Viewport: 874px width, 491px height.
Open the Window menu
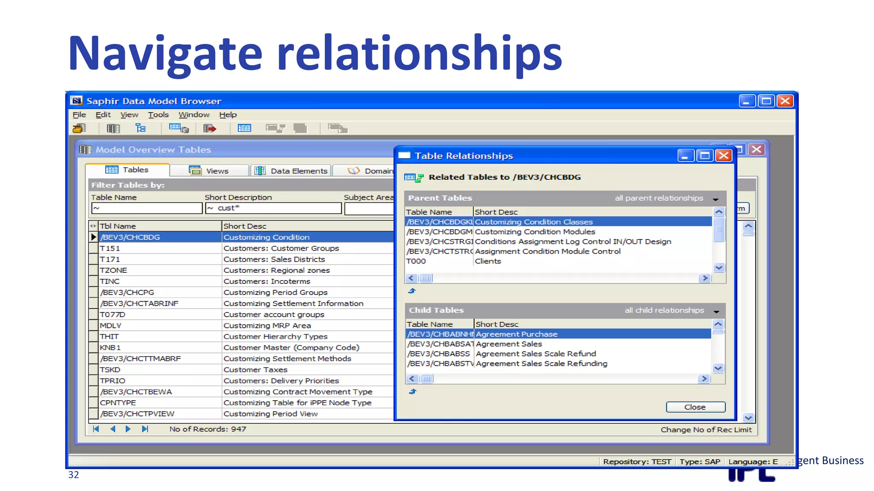pyautogui.click(x=194, y=115)
